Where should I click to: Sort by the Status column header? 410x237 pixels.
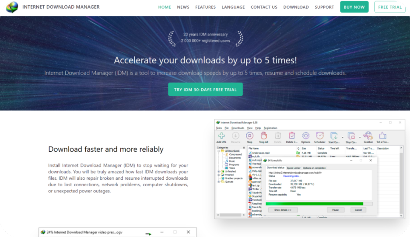[x=322, y=148]
